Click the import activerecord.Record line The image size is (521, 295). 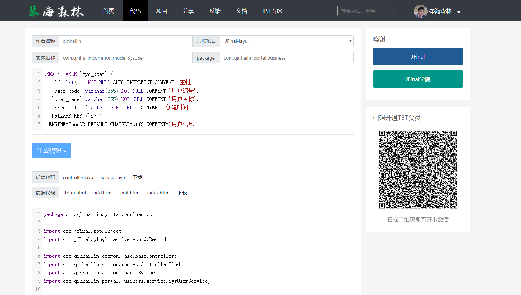[x=106, y=239]
